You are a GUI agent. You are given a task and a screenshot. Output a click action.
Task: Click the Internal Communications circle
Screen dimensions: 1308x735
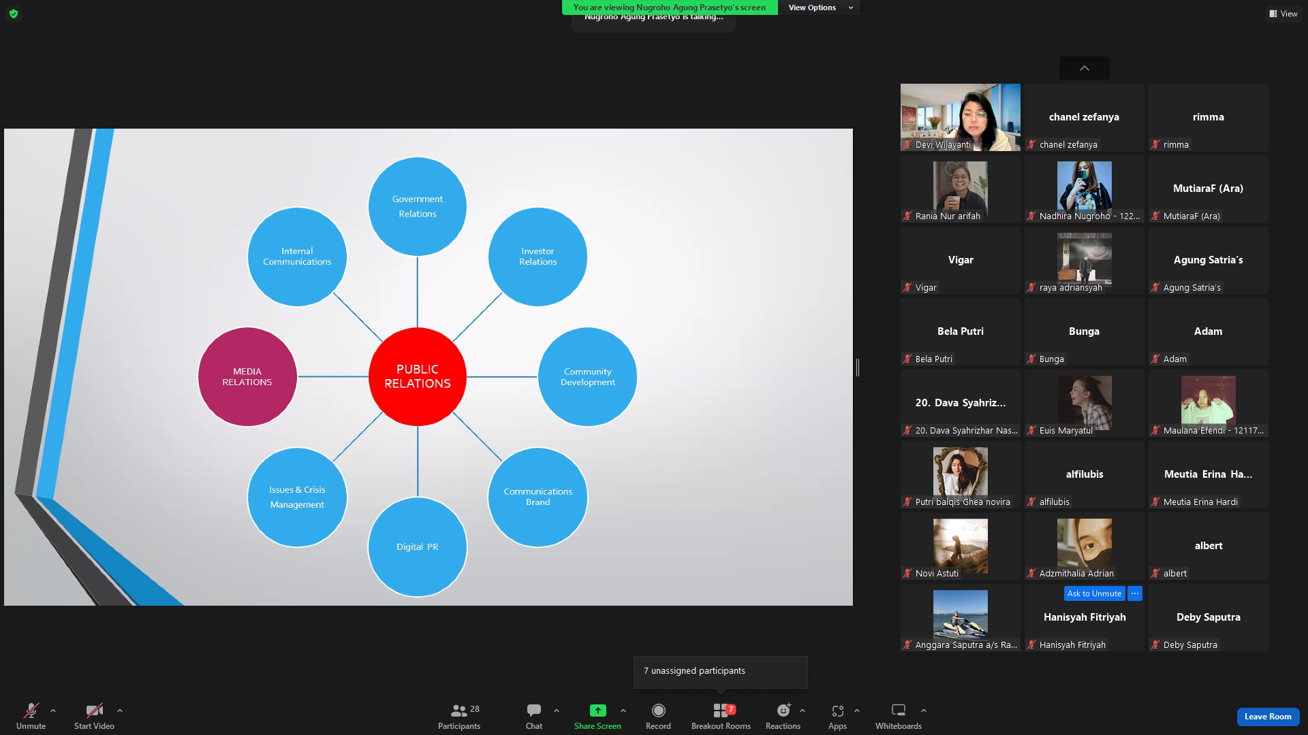pos(297,257)
